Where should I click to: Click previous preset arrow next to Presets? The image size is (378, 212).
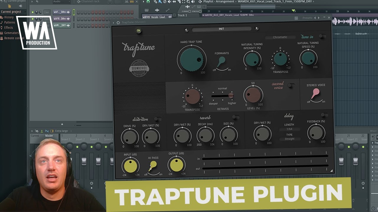click(315, 18)
